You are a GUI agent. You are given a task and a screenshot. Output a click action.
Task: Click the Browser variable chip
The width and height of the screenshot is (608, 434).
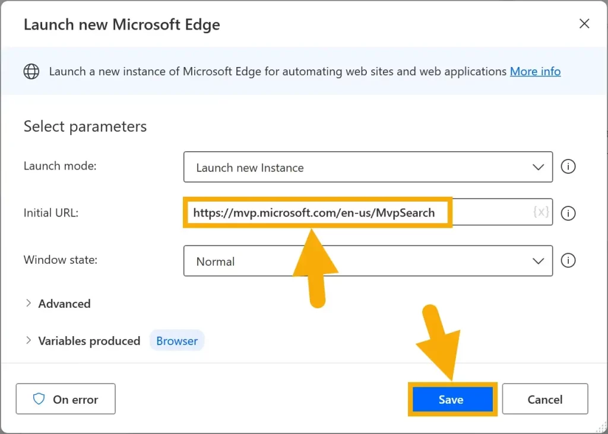[x=177, y=341]
